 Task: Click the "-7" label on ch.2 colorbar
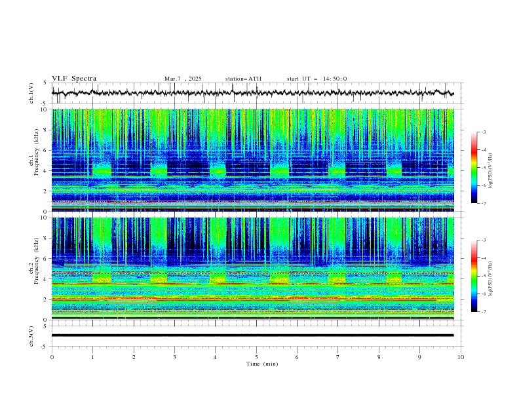[x=483, y=312]
